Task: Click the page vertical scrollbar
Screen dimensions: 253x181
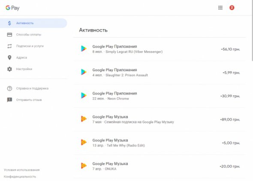Action: pyautogui.click(x=252, y=30)
